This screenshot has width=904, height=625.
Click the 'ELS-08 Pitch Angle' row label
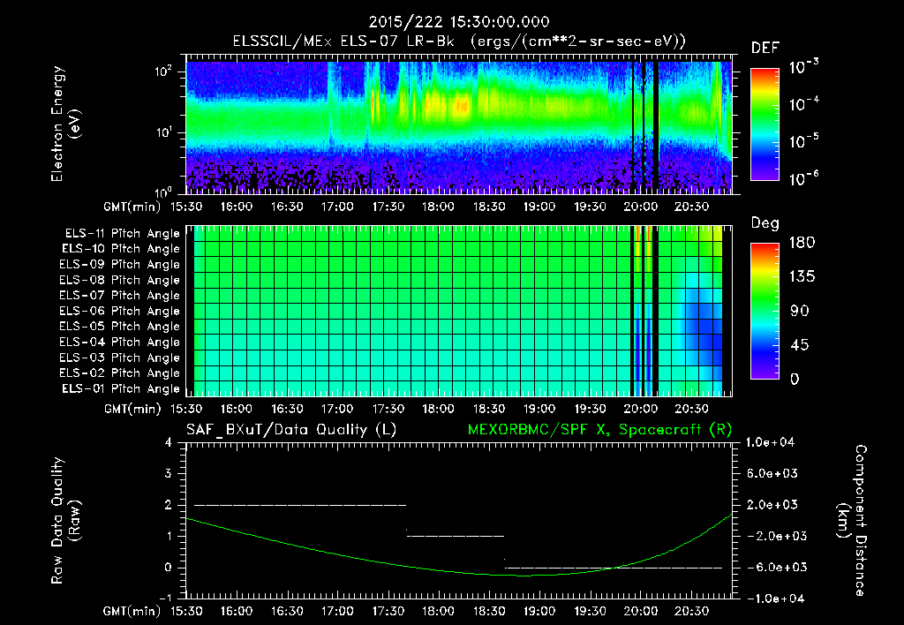click(119, 280)
